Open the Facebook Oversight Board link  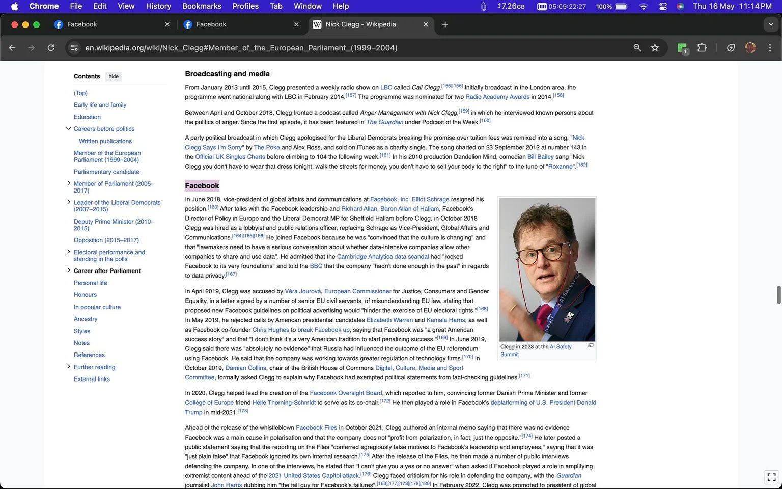point(346,393)
